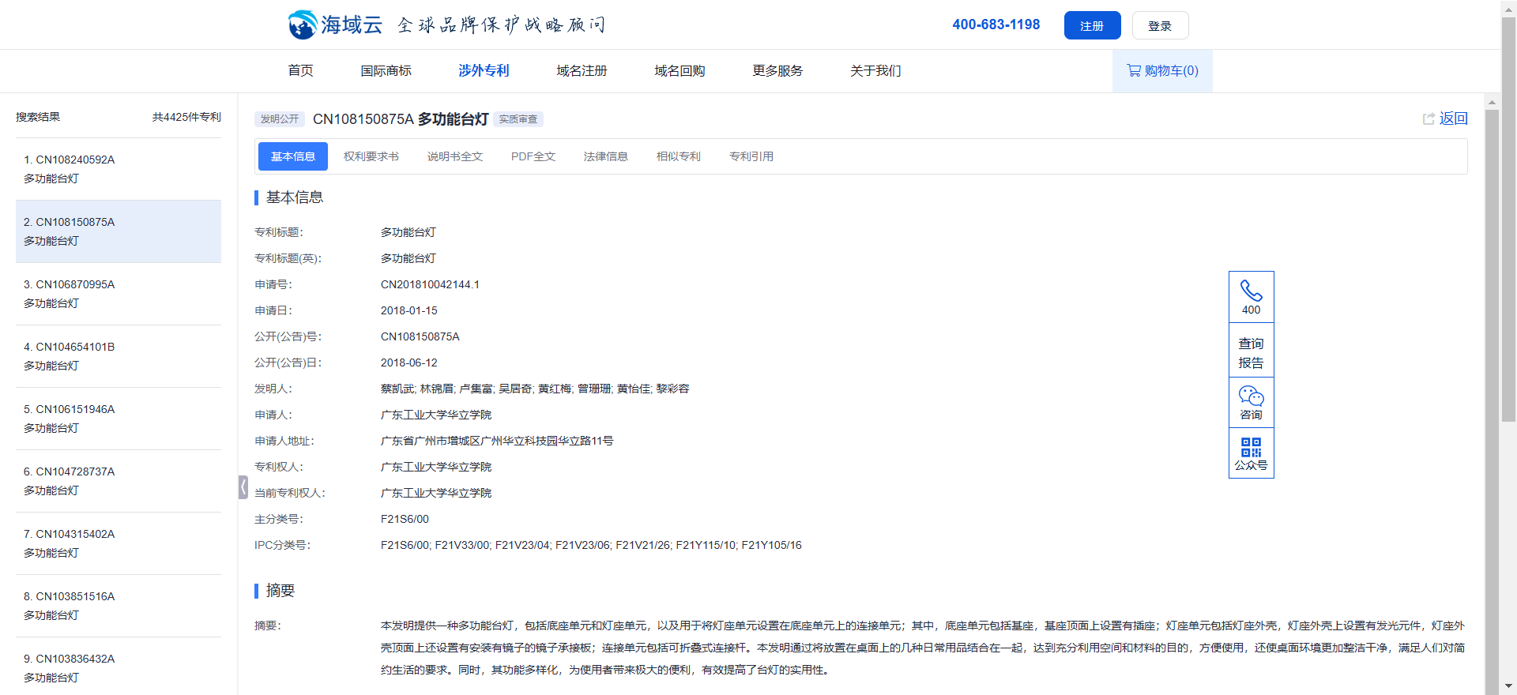Open the WeChat 咨询 chat icon
Screen dimensions: 1517x695
(x=1251, y=395)
